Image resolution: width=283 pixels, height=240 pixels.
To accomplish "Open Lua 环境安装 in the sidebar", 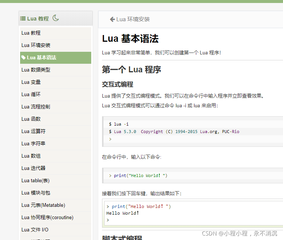I will 55,45.
